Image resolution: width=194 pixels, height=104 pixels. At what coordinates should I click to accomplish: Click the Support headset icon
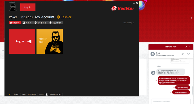coord(47,94)
